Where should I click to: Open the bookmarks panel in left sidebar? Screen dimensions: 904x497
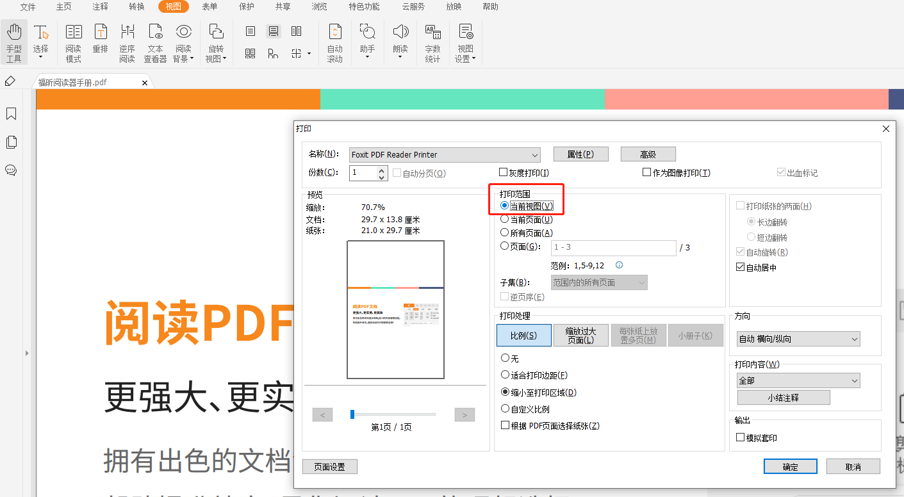(11, 114)
